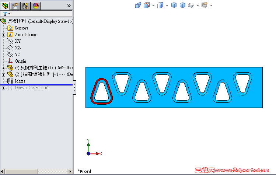276x175 pixels.
Task: Click the View Orientation cube icon
Action: click(x=138, y=5)
